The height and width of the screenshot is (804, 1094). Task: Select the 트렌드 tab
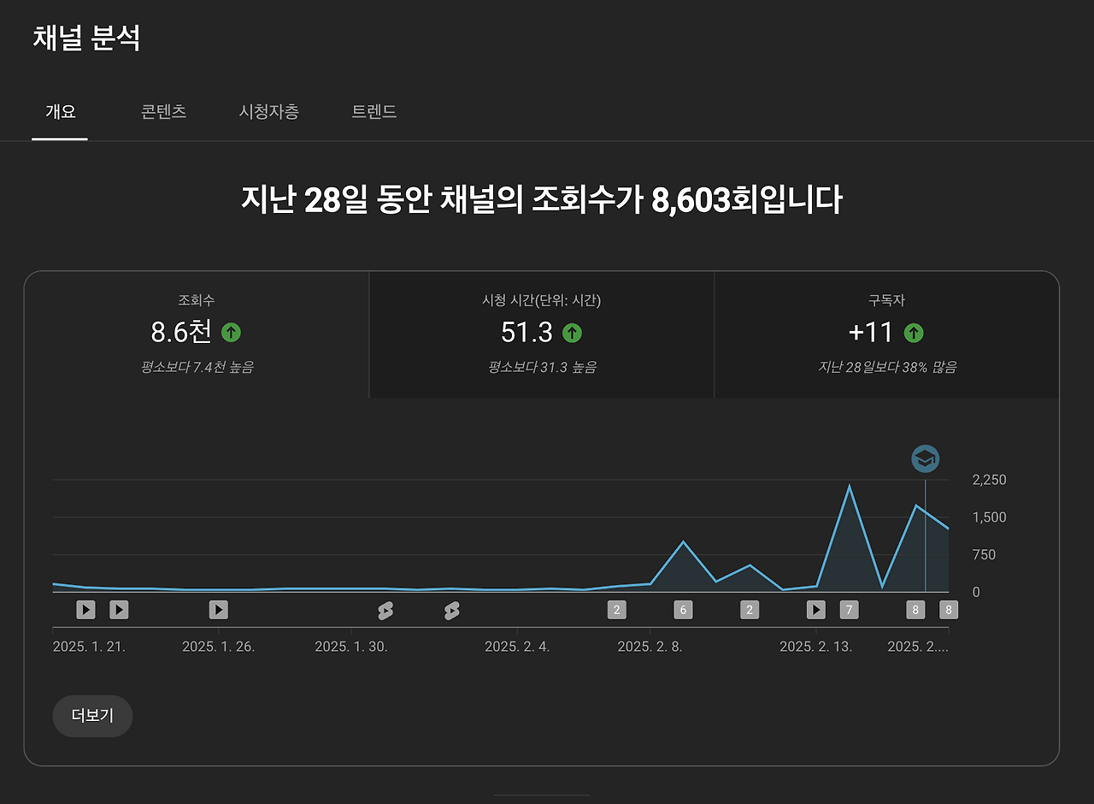point(373,111)
